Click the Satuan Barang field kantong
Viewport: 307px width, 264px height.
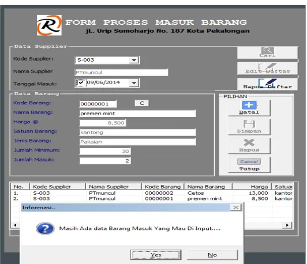138,133
